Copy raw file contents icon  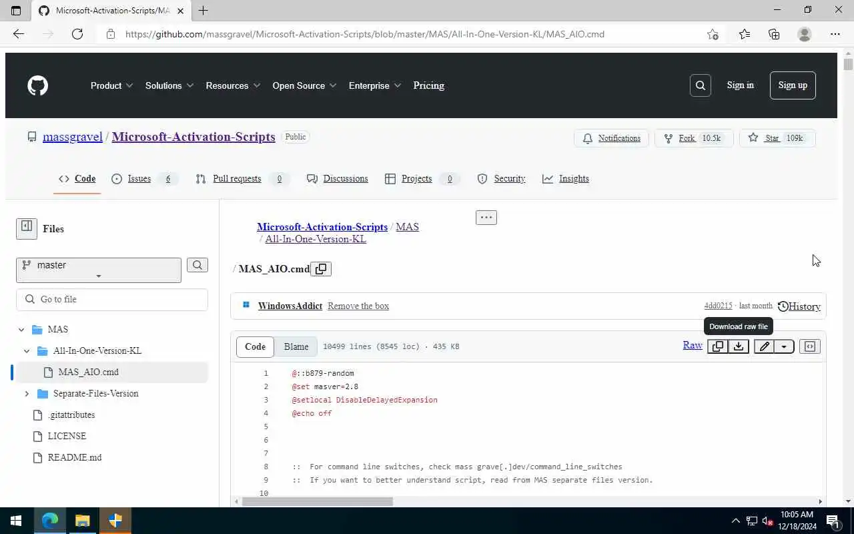click(x=717, y=346)
